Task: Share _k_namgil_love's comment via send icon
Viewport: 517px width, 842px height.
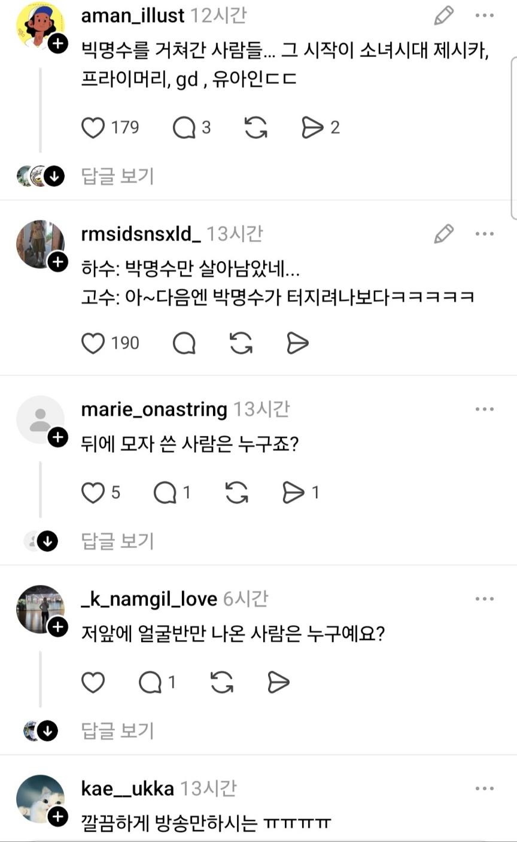Action: pos(278,682)
